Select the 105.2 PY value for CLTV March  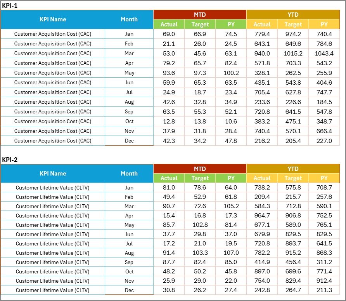coord(231,206)
